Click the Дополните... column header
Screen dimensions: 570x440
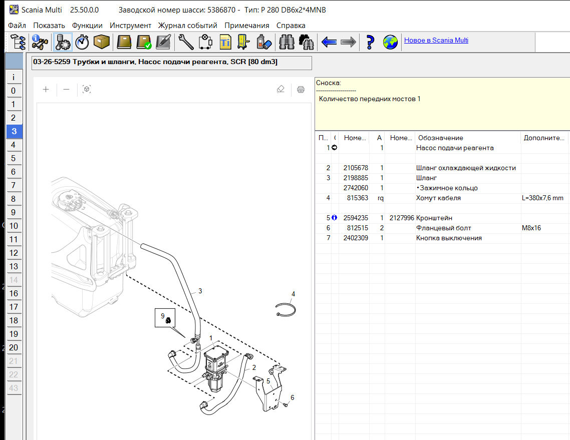(544, 138)
